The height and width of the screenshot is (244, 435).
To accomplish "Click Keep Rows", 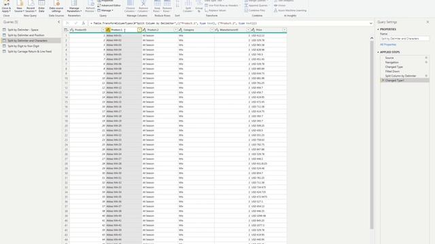I will [157, 6].
